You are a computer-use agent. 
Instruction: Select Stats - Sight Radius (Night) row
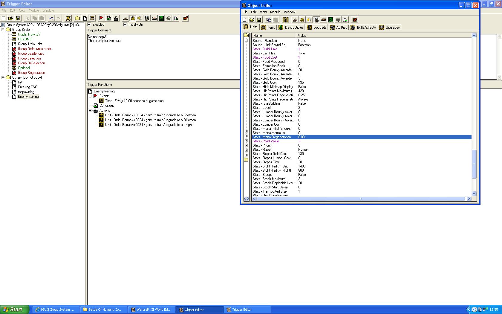coord(362,170)
